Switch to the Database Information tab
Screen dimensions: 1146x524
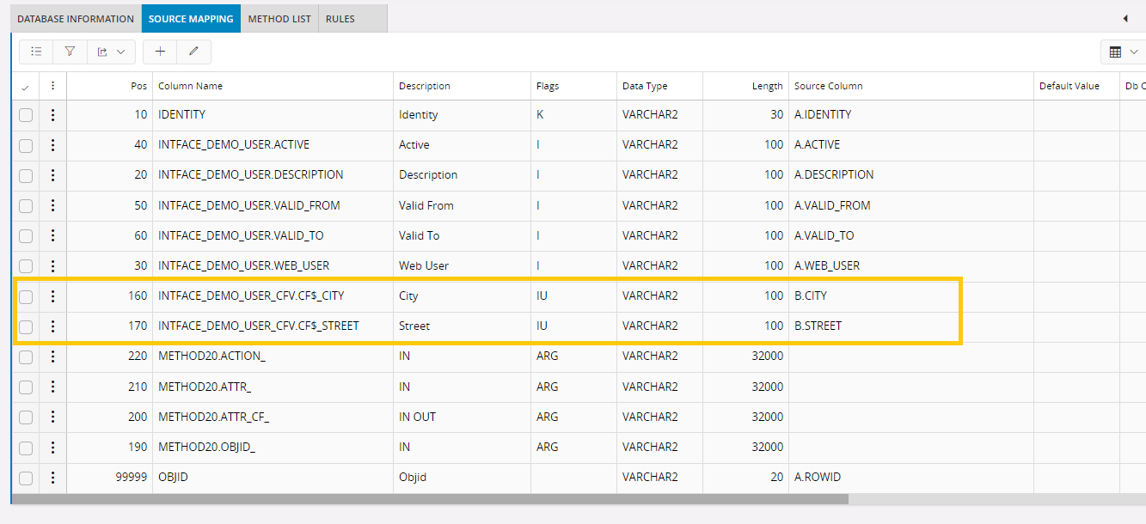pos(76,18)
